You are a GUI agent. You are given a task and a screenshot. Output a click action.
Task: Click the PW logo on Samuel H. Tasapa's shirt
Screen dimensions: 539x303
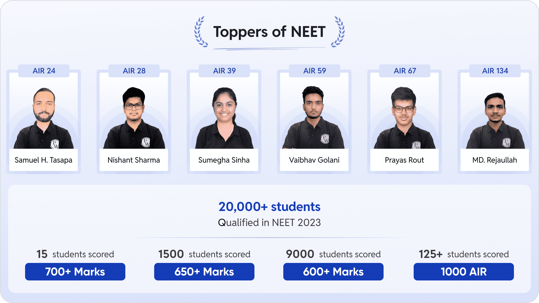click(55, 144)
